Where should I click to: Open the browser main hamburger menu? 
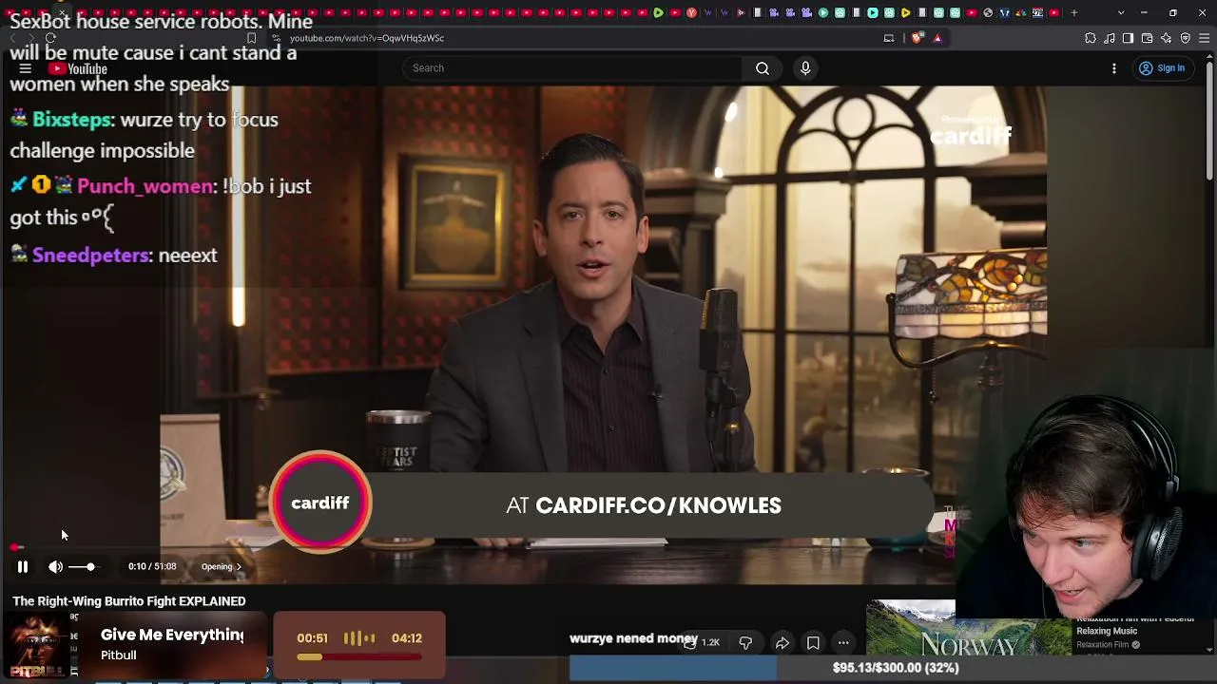pyautogui.click(x=1205, y=38)
